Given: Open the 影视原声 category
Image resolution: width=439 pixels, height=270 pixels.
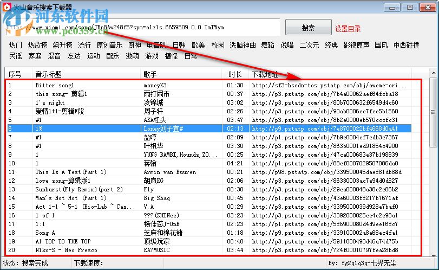Looking at the screenshot, I should point(356,45).
